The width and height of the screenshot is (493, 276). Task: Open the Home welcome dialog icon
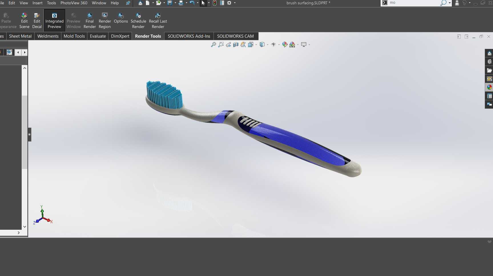(x=140, y=3)
